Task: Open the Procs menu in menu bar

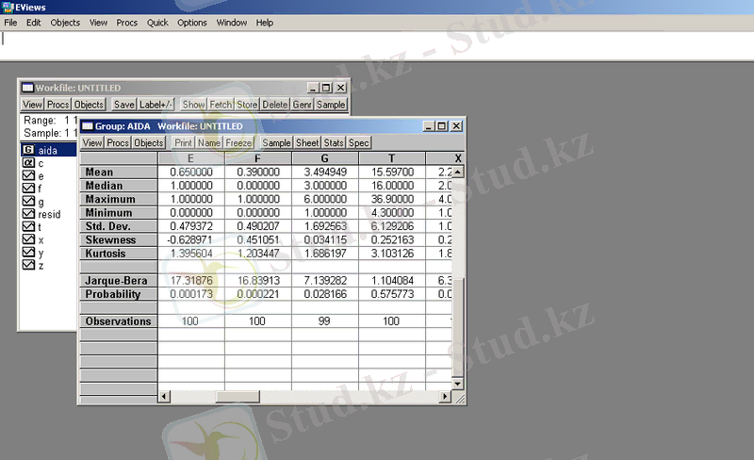Action: tap(126, 22)
